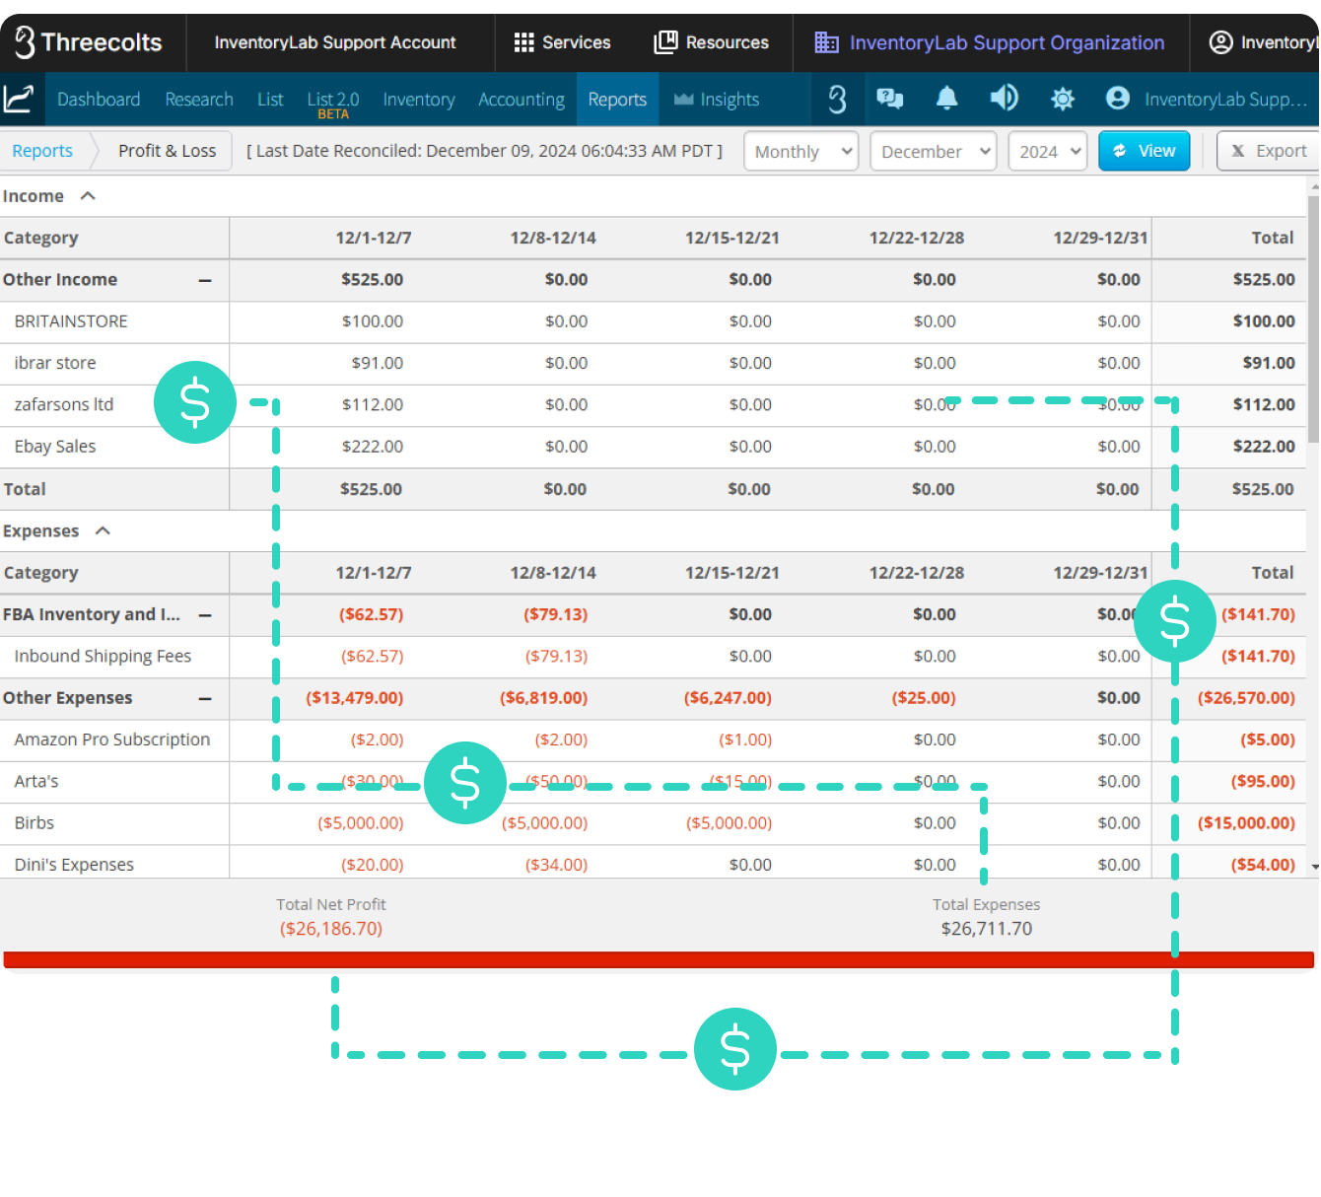
Task: Click the Last Date Reconciled text
Action: click(484, 151)
